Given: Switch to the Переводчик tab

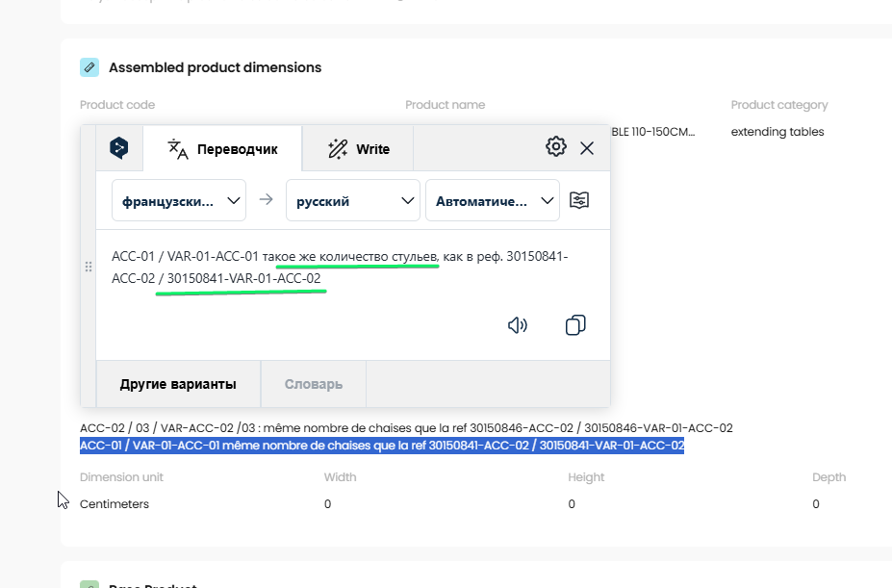Looking at the screenshot, I should point(222,149).
